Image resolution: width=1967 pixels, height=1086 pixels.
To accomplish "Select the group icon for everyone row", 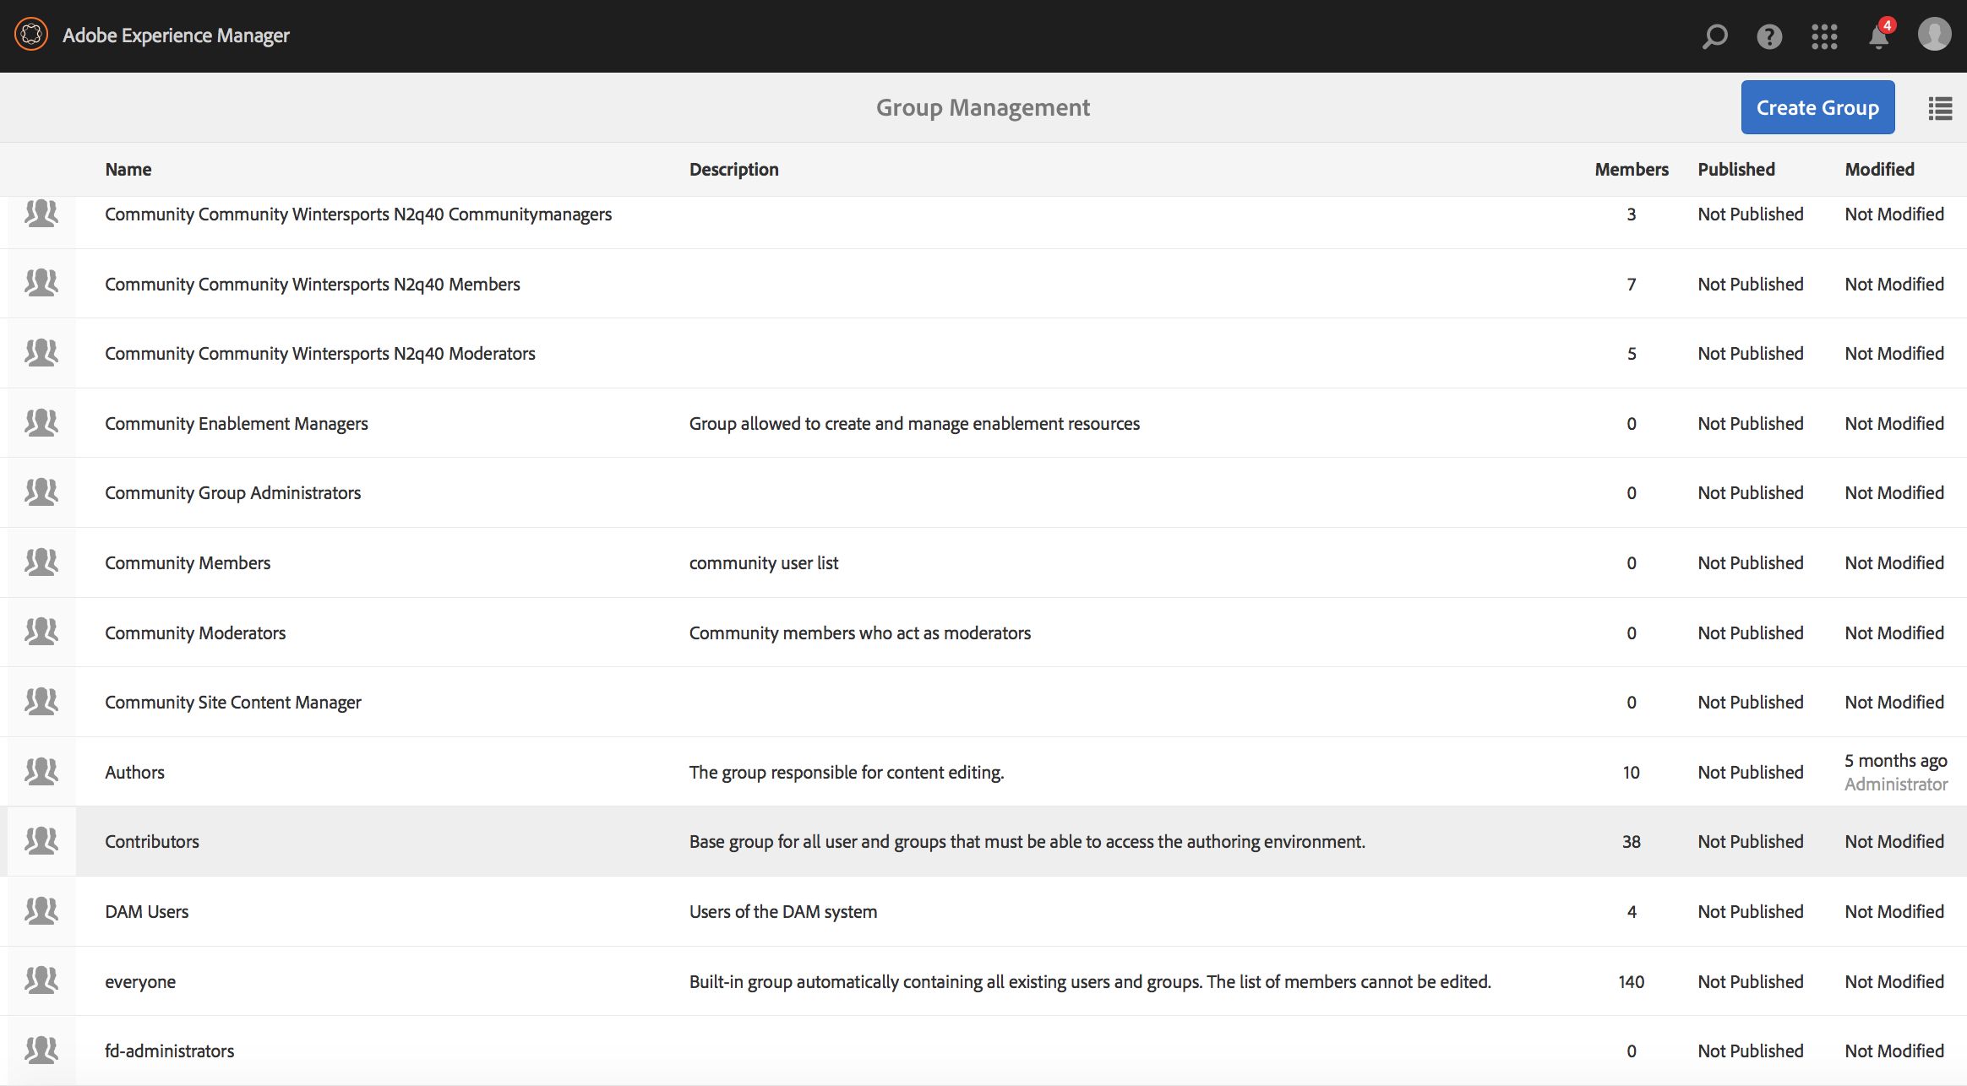I will (41, 981).
